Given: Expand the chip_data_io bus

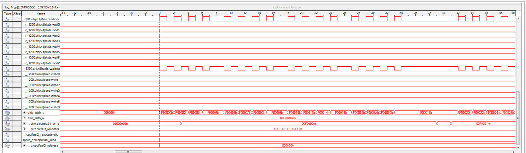Looking at the screenshot, I should tap(24, 118).
